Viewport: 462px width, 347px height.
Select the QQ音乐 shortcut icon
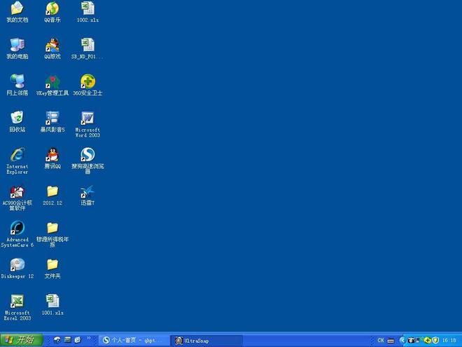point(52,12)
